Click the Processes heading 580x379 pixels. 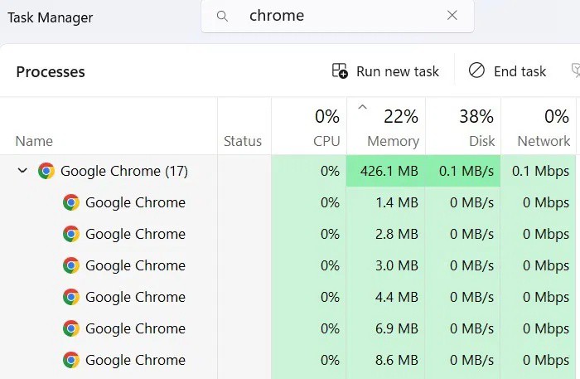coord(51,72)
